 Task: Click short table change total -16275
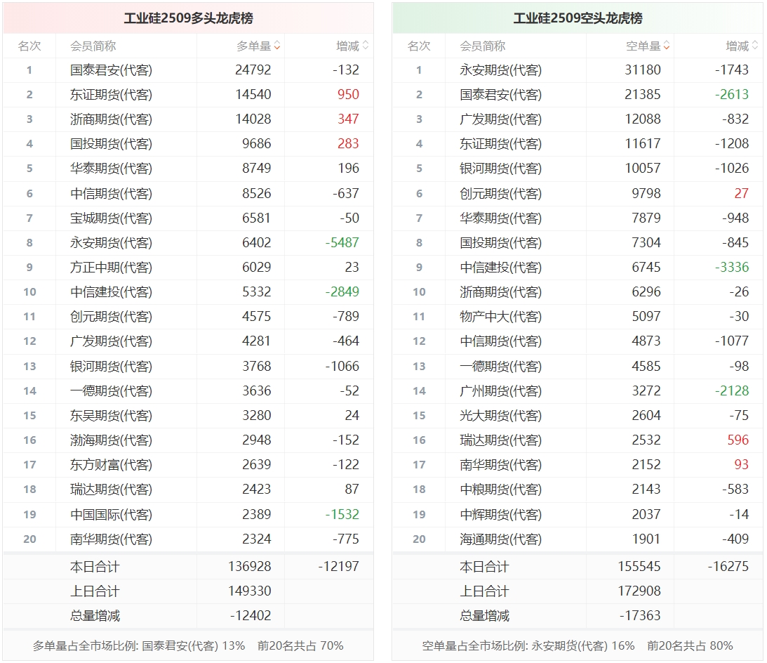(x=728, y=567)
